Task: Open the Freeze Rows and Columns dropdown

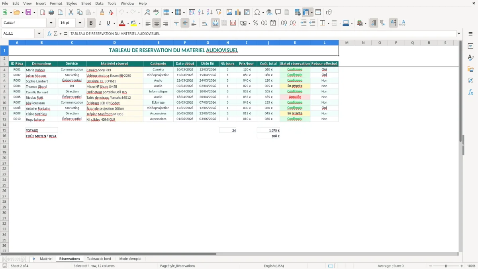Action: coord(311,12)
